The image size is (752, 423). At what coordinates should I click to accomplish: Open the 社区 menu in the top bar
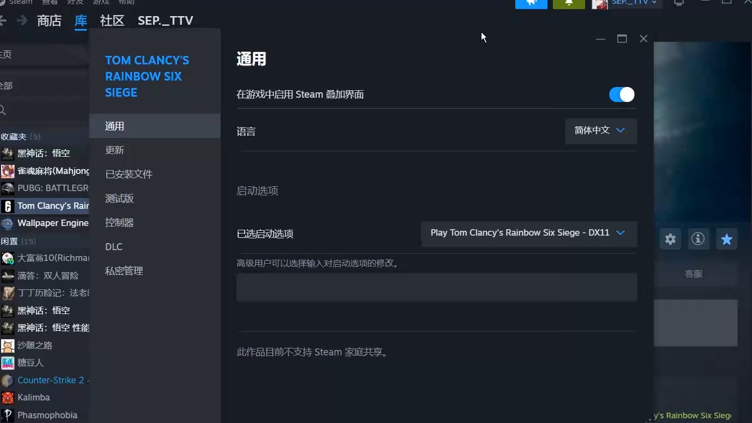tap(111, 20)
